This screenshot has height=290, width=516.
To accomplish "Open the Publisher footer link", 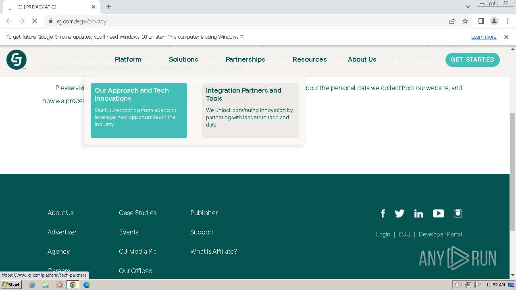I will tap(204, 213).
